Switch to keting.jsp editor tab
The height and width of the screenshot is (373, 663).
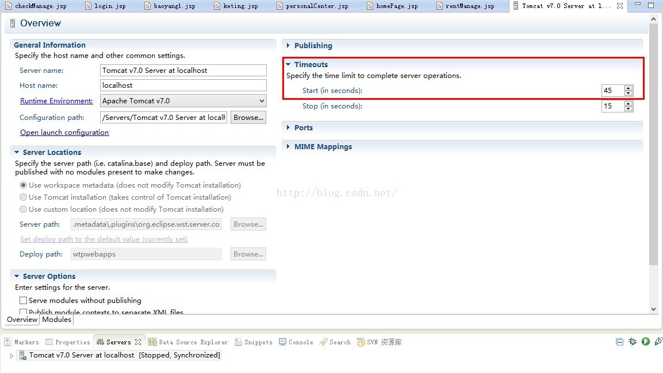[x=236, y=6]
